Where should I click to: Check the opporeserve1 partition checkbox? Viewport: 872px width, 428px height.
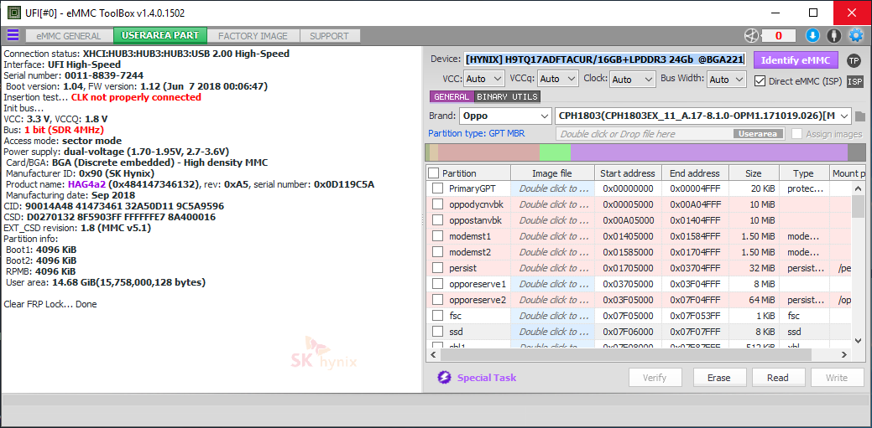[x=437, y=284]
